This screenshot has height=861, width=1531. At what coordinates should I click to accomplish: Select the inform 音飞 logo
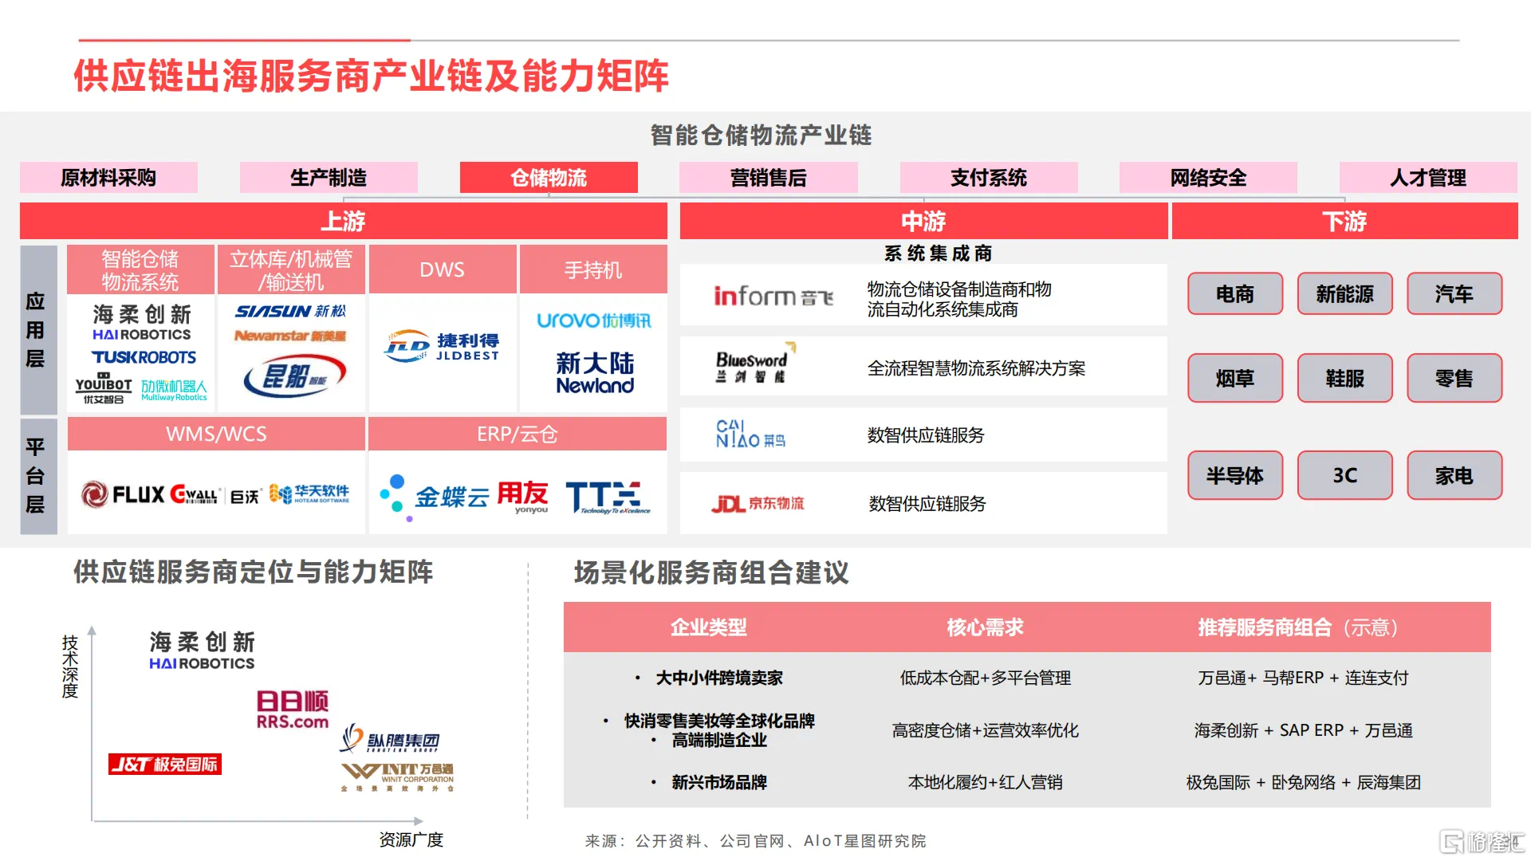tap(773, 297)
